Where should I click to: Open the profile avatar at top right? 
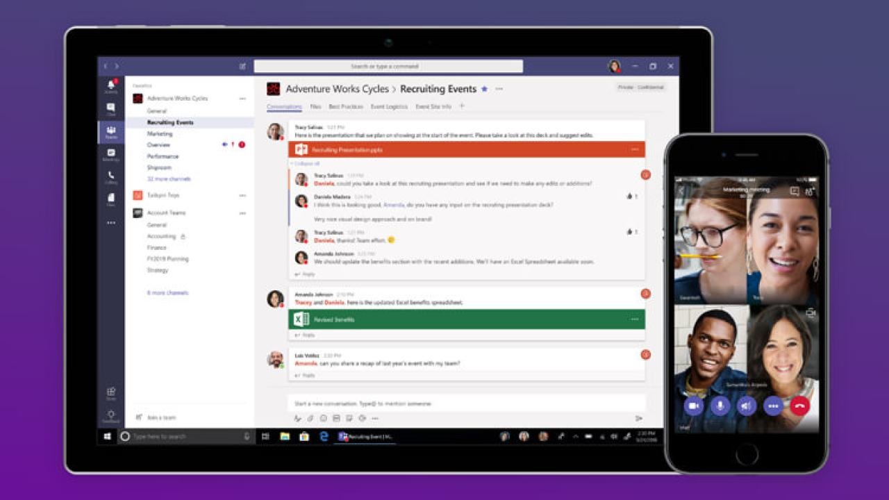pos(614,66)
